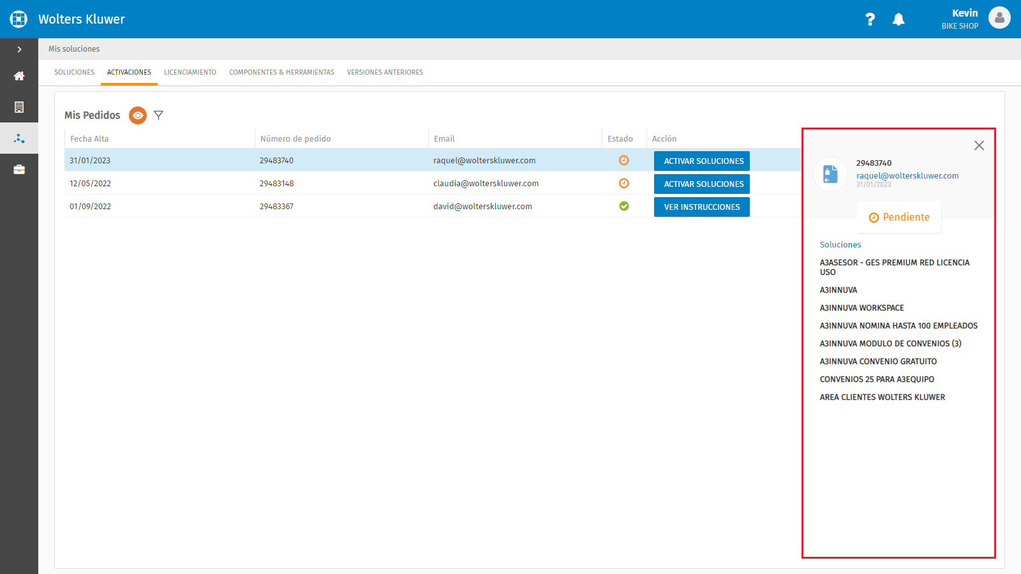Click A3INNUVA WORKSPACE solution entry
Screen dimensions: 1021x574
(862, 308)
